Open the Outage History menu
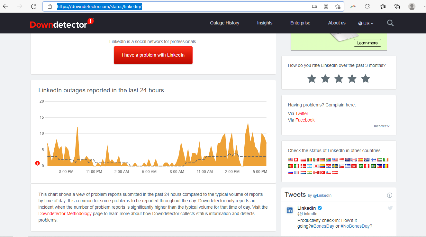Image resolution: width=426 pixels, height=237 pixels. pos(225,23)
